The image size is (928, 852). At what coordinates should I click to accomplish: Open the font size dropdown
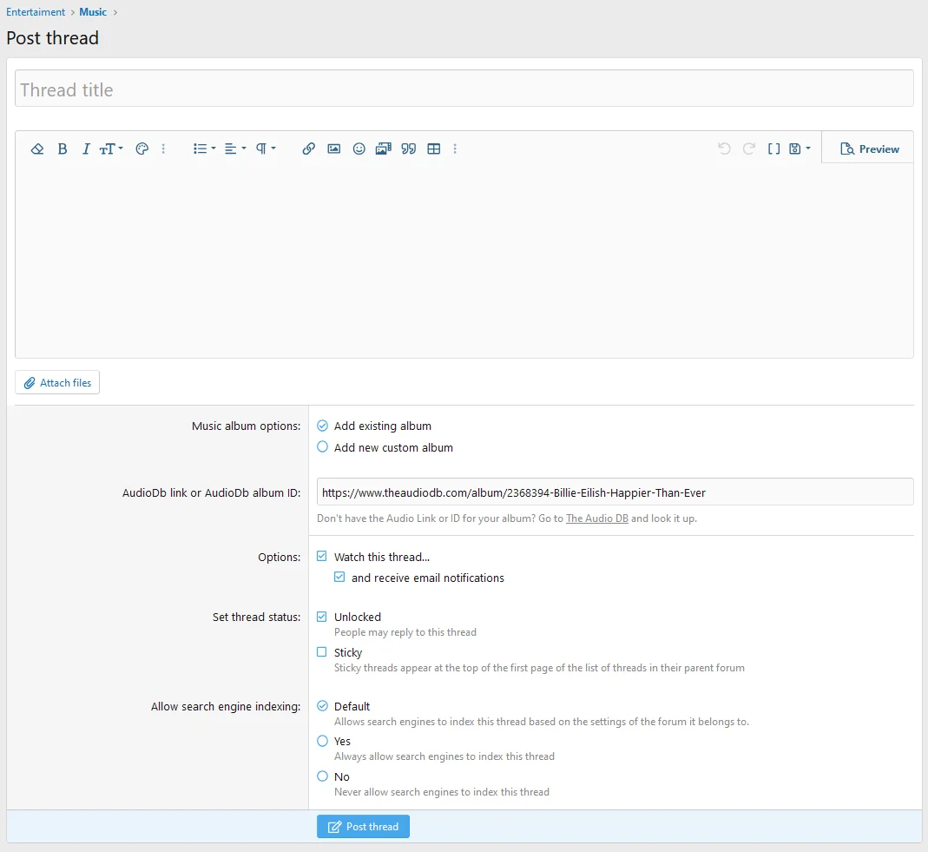(x=111, y=149)
